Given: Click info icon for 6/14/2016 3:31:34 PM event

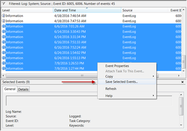Looking at the screenshot, I should point(4,37).
